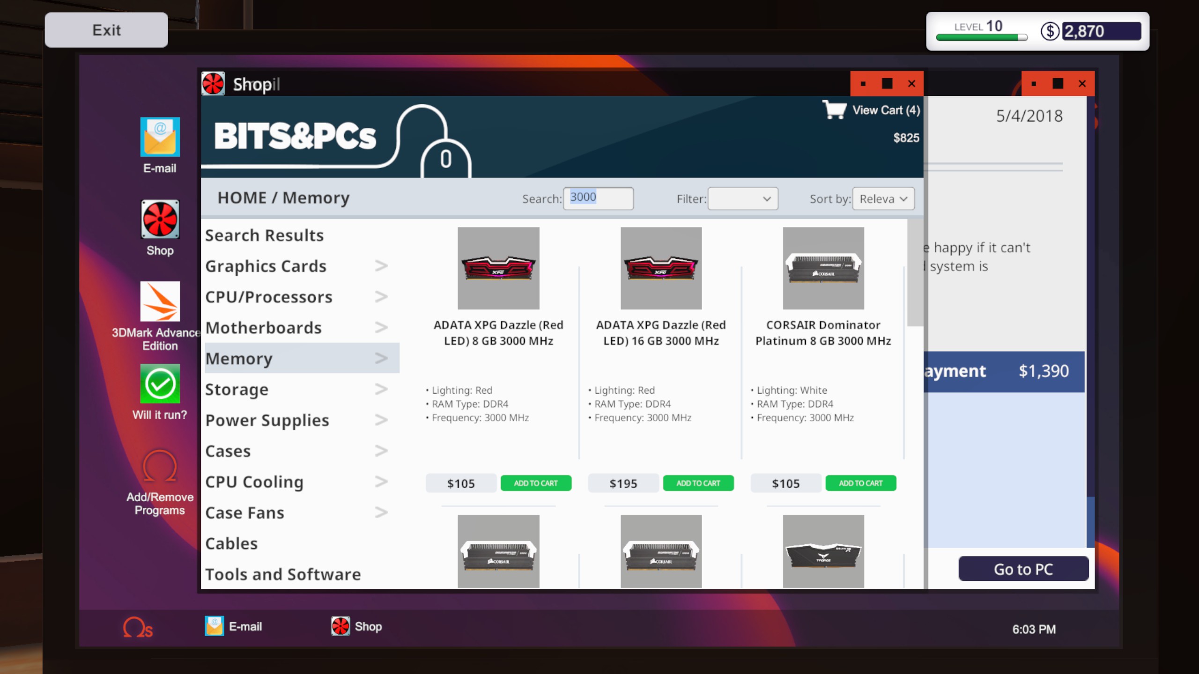This screenshot has height=674, width=1199.
Task: Click the ADATA XPG Dazzle 8 GB title
Action: (498, 333)
